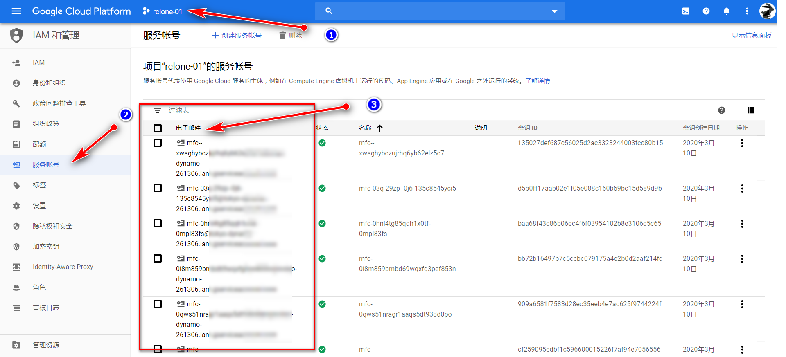Click 显示信息面板 link
Viewport: 786px width, 357px height.
[x=752, y=36]
